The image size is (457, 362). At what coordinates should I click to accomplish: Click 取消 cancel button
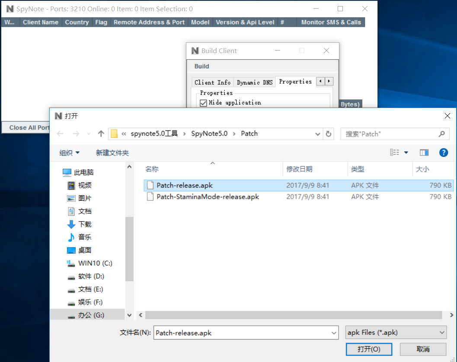[x=423, y=349]
